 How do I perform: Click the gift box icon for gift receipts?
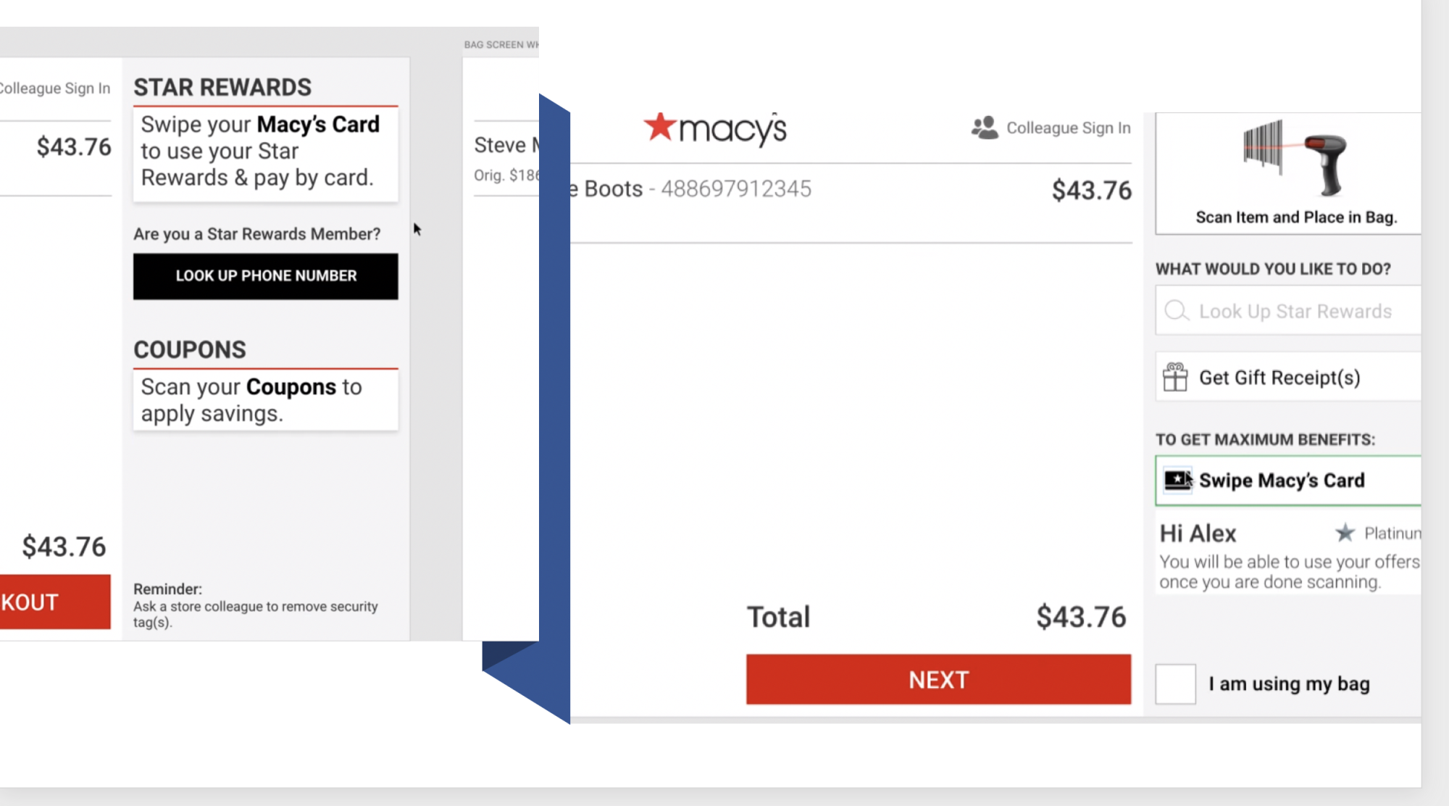click(1175, 377)
